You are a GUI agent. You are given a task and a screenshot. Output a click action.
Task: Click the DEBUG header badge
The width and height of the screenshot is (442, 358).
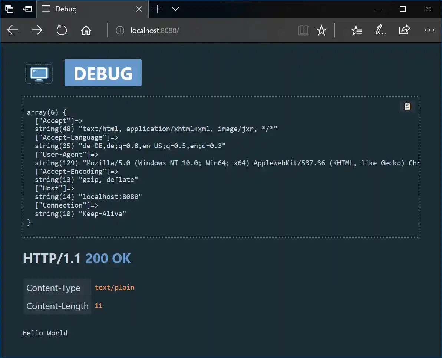pyautogui.click(x=103, y=73)
